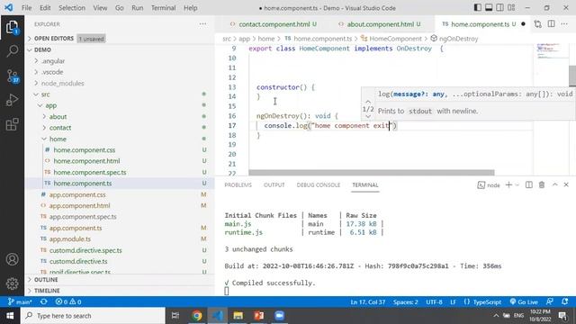Expand the about folder
Viewport: 576px width, 324px height.
pyautogui.click(x=120, y=116)
